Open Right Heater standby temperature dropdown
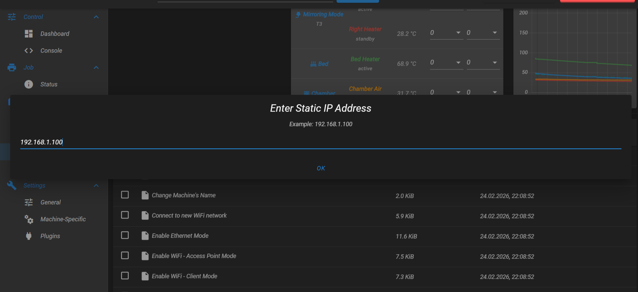 [x=495, y=33]
